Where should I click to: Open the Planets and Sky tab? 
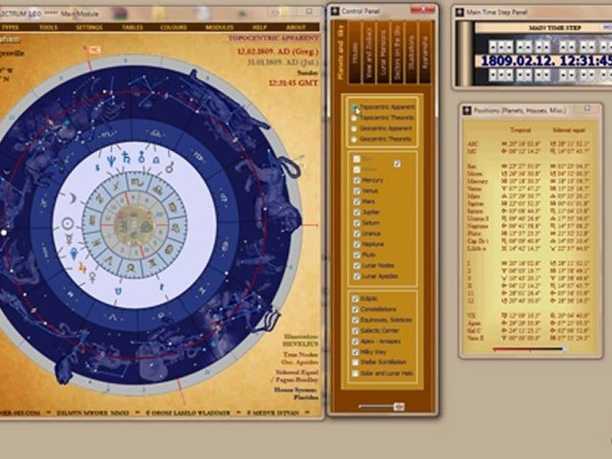pyautogui.click(x=340, y=51)
